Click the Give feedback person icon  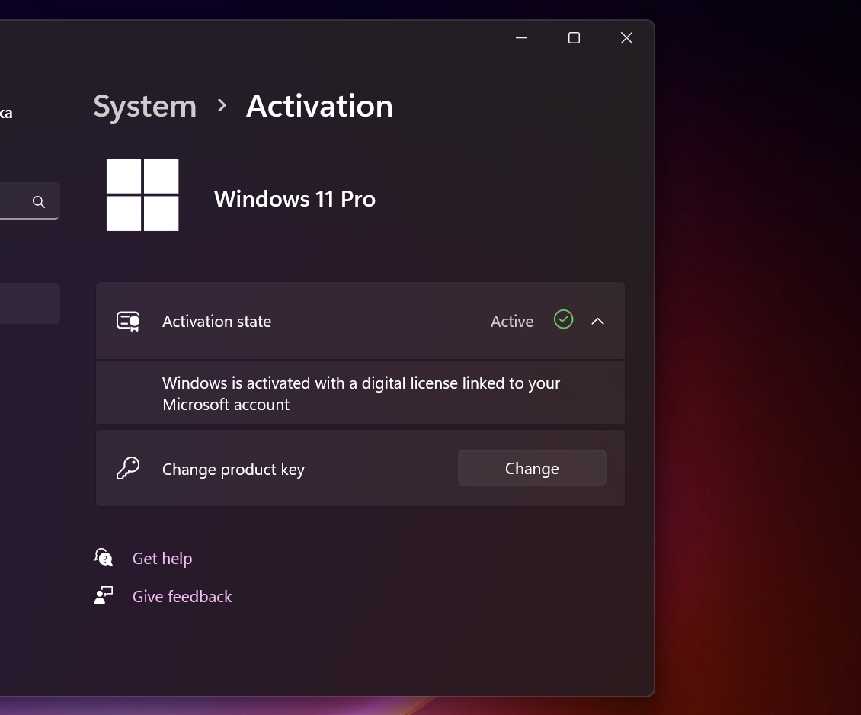coord(104,596)
